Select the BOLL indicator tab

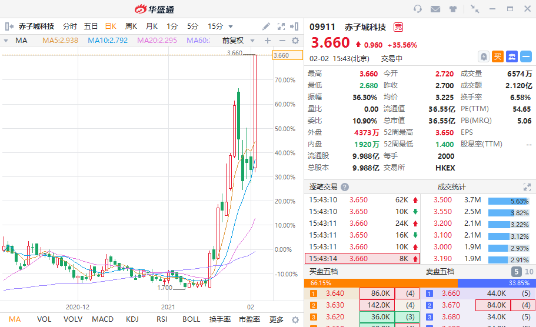[x=191, y=319]
